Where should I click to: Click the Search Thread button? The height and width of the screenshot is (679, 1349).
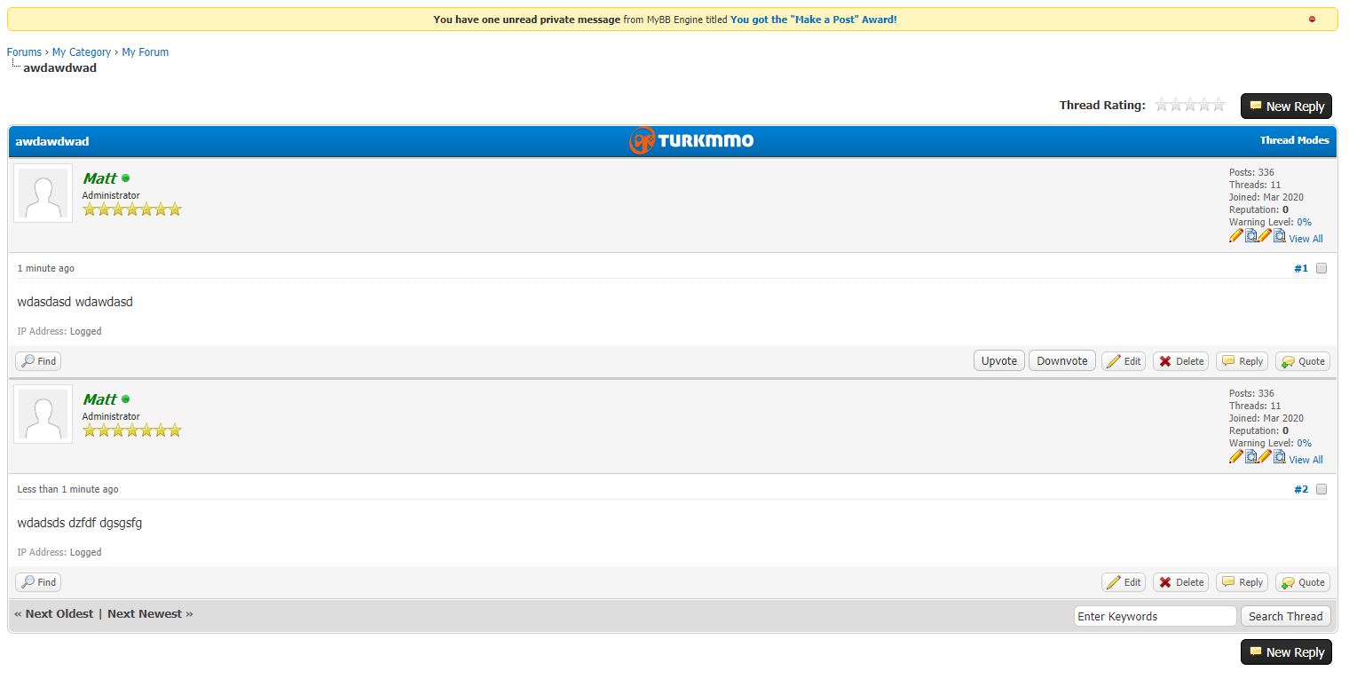[x=1286, y=616]
